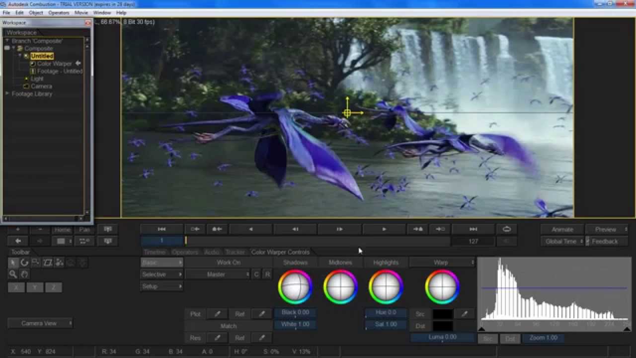
Task: Click the Plot eyedropper icon
Action: click(x=217, y=314)
